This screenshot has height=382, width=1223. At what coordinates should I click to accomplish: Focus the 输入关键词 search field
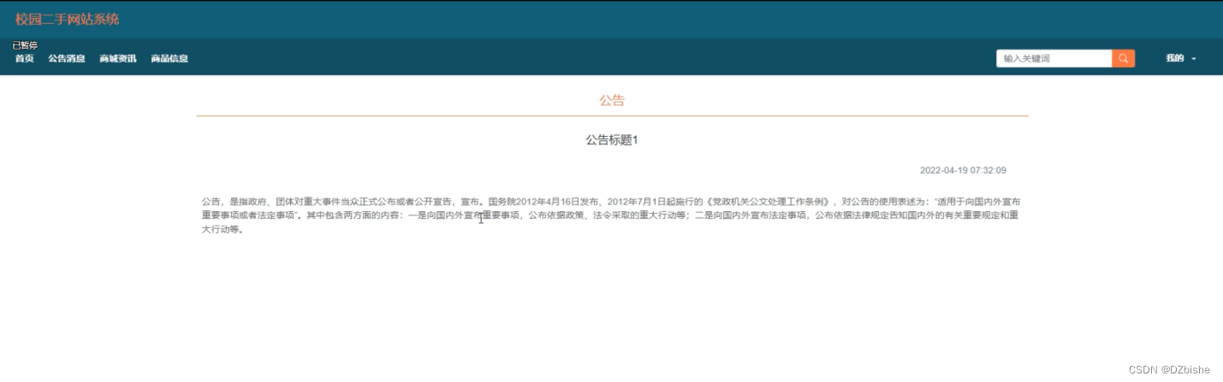pos(1054,58)
